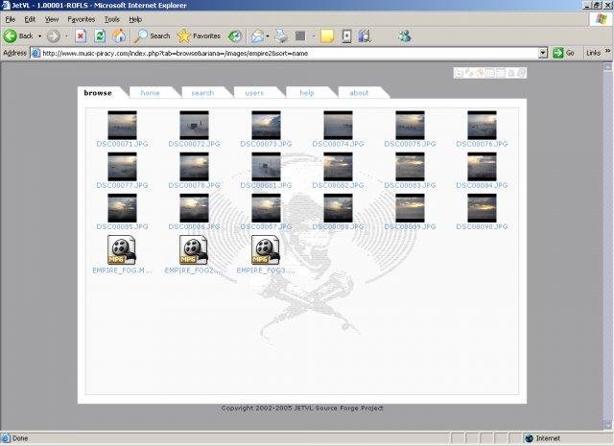Expand the Back button history arrow
614x446 pixels.
pos(39,36)
